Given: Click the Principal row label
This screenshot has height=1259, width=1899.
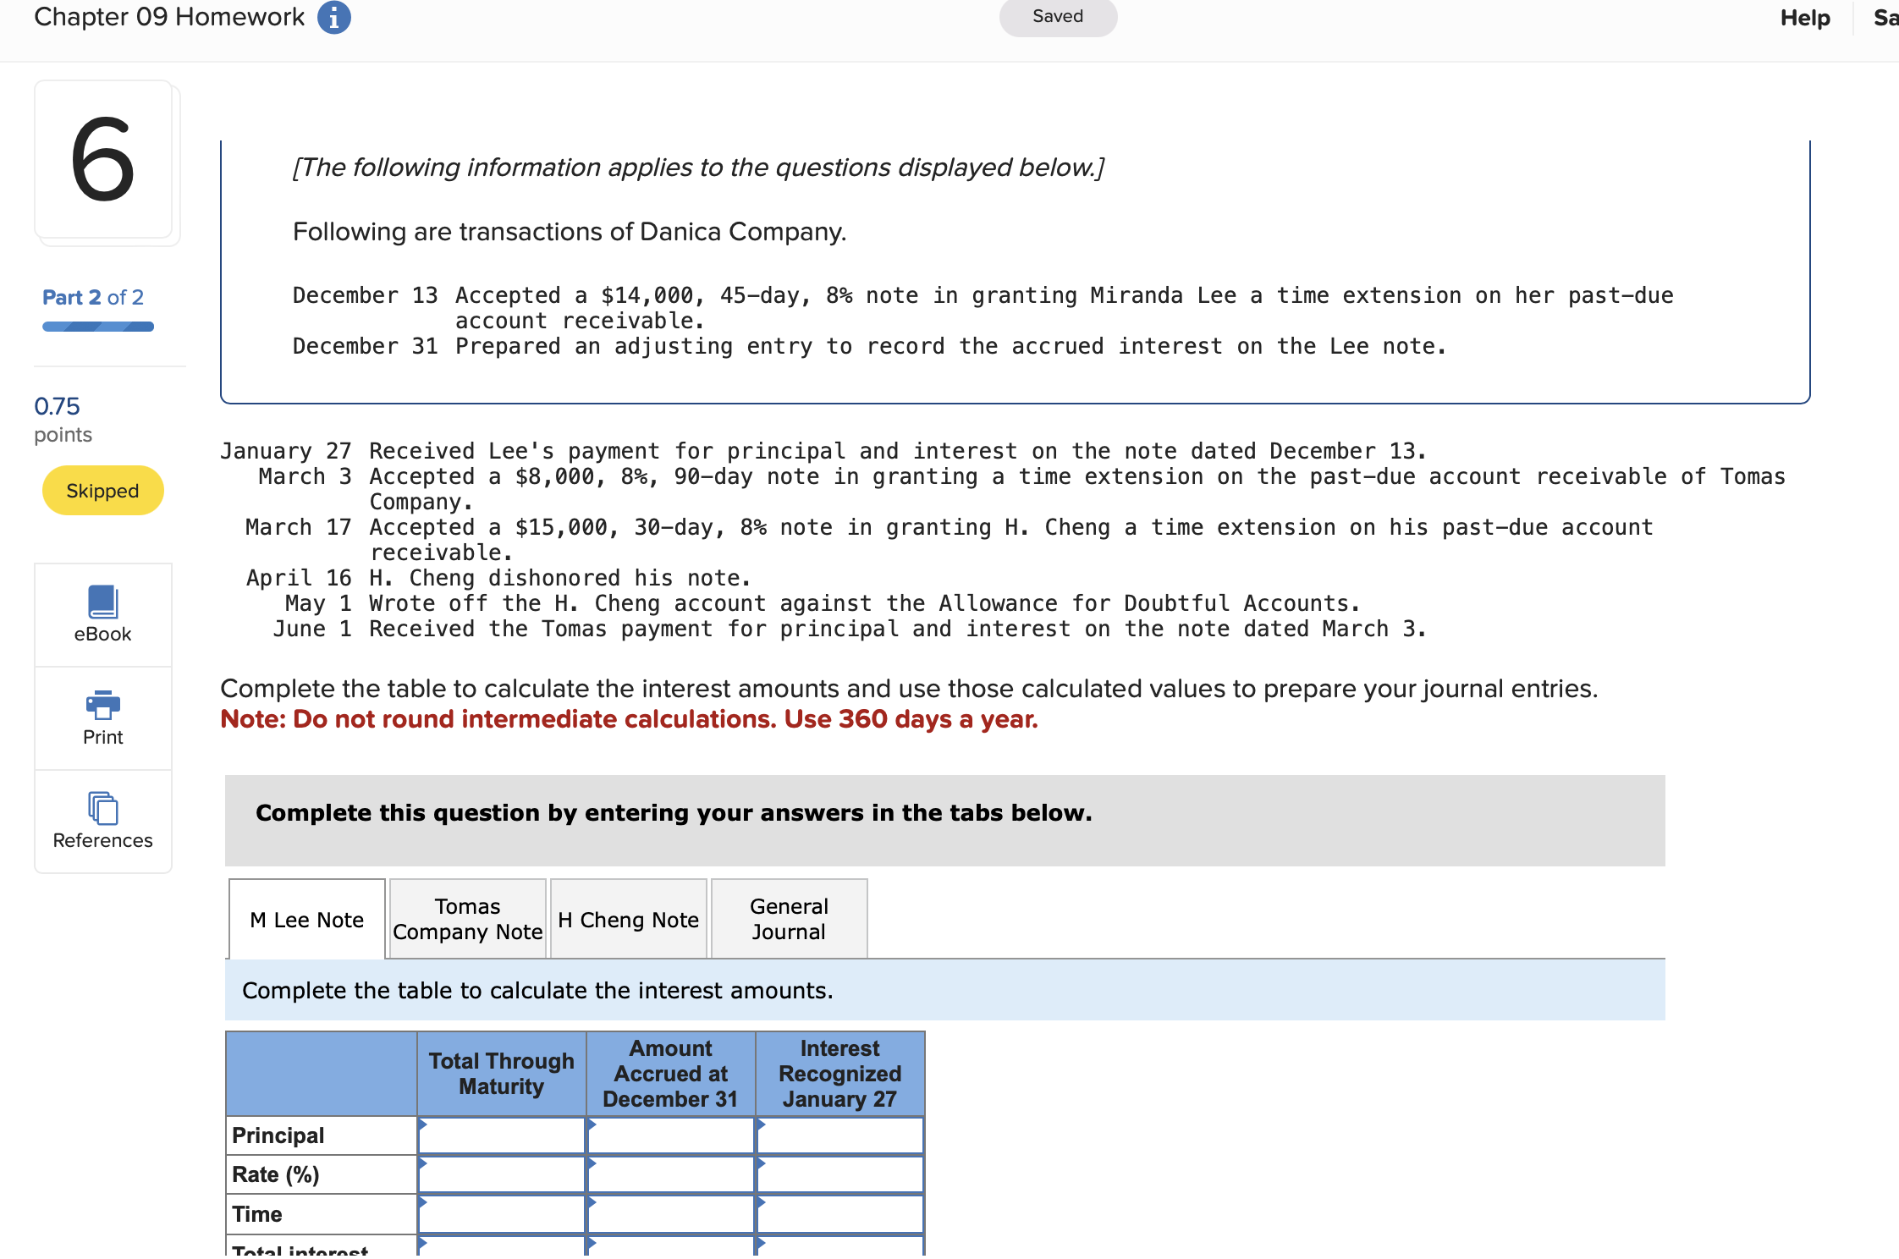Looking at the screenshot, I should click(278, 1135).
